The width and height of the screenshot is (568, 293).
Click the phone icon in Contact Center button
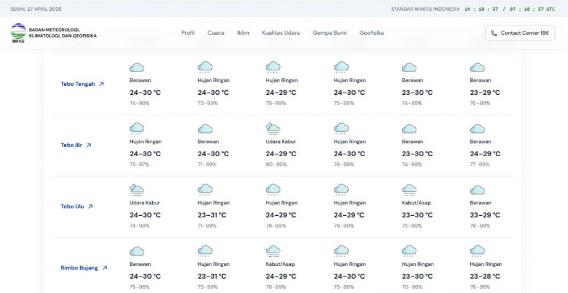coord(494,33)
